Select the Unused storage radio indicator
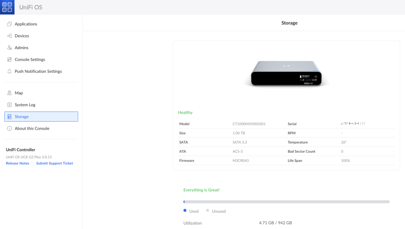The height and width of the screenshot is (229, 405). pyautogui.click(x=207, y=211)
